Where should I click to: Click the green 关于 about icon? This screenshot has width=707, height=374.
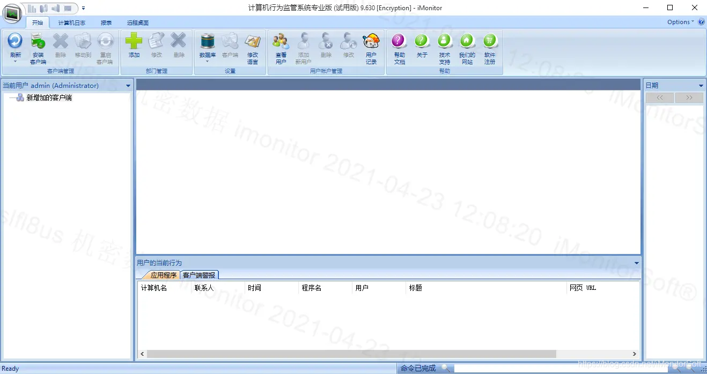tap(422, 41)
